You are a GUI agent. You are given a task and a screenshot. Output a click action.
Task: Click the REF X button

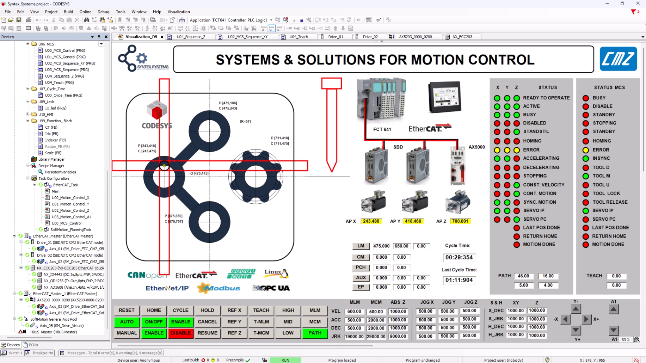point(234,310)
